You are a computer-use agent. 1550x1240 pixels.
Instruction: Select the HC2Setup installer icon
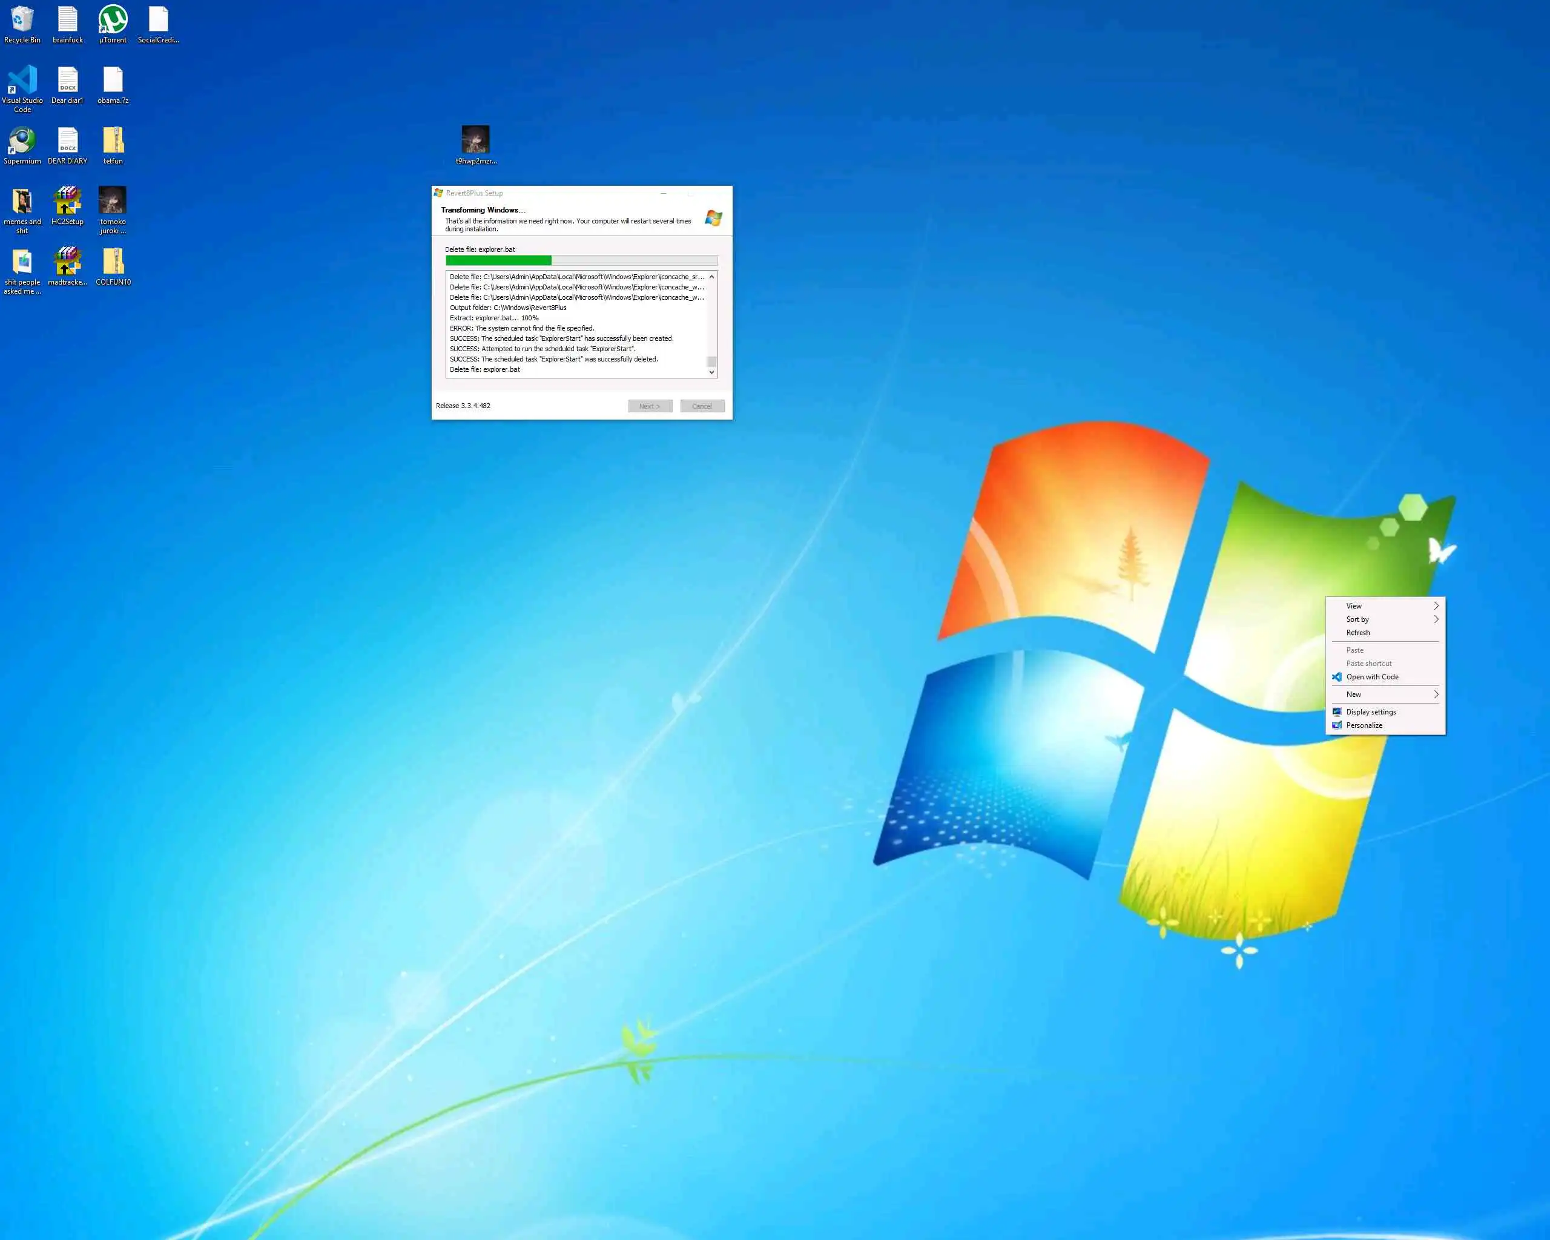pyautogui.click(x=68, y=201)
